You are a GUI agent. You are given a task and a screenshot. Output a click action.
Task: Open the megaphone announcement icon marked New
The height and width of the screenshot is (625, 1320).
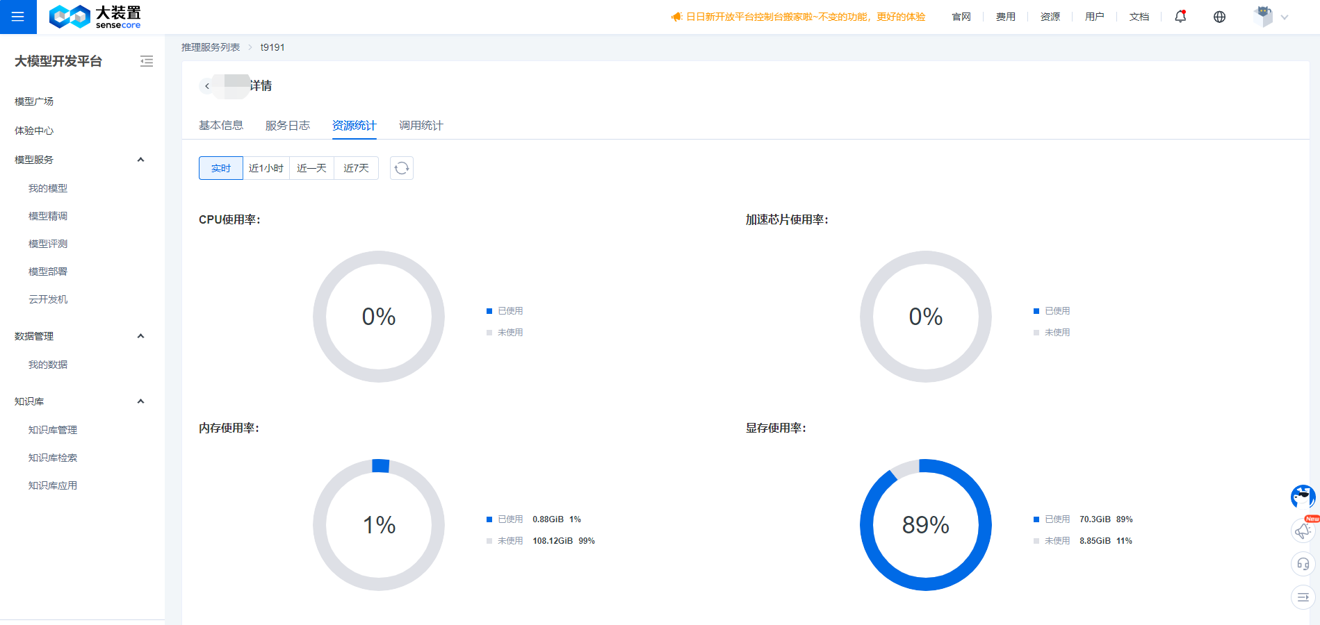coord(1303,531)
